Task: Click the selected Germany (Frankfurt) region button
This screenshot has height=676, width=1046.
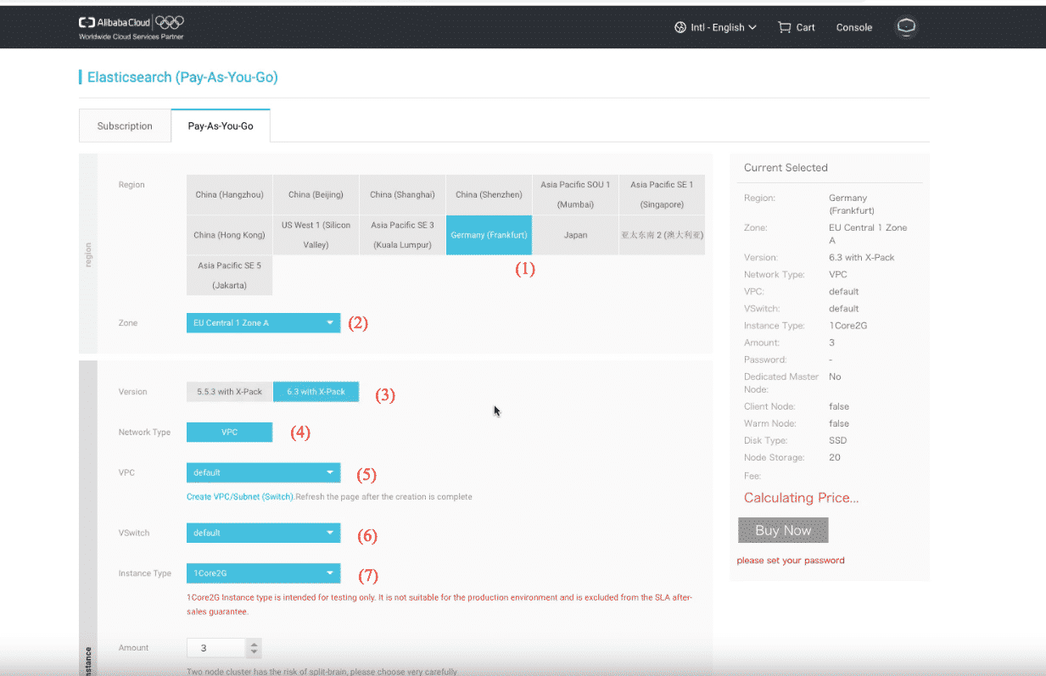Action: click(489, 235)
